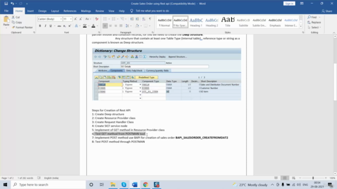Toggle superscript formatting
The width and height of the screenshot is (337, 189).
70,26
